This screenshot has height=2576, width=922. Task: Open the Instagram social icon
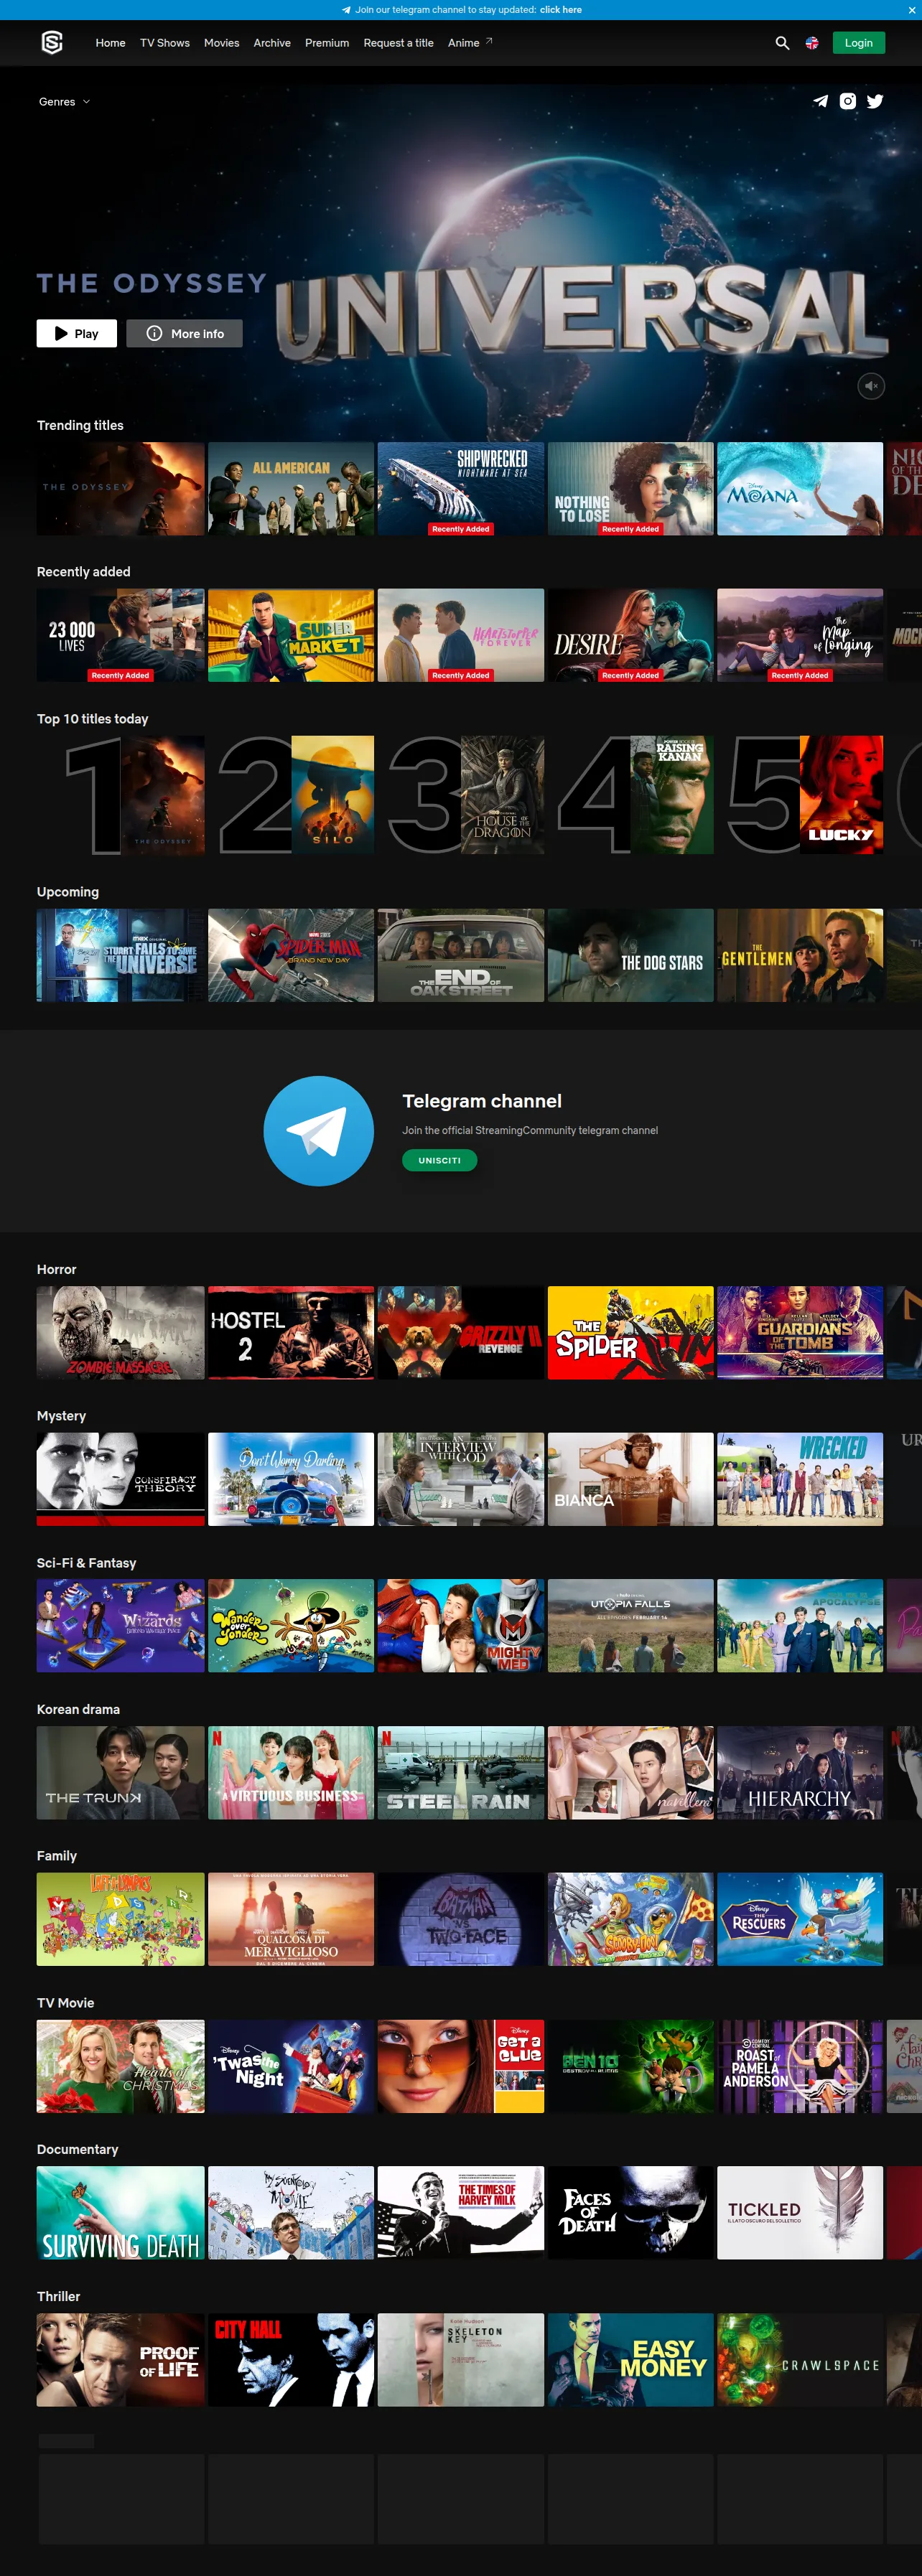click(x=848, y=101)
